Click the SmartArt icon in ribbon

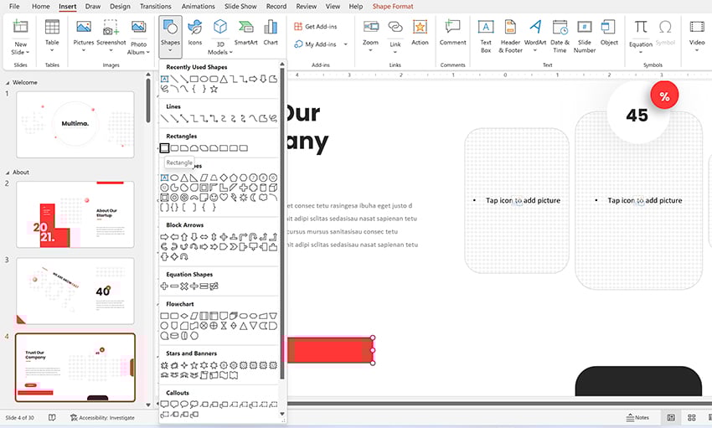tap(245, 32)
